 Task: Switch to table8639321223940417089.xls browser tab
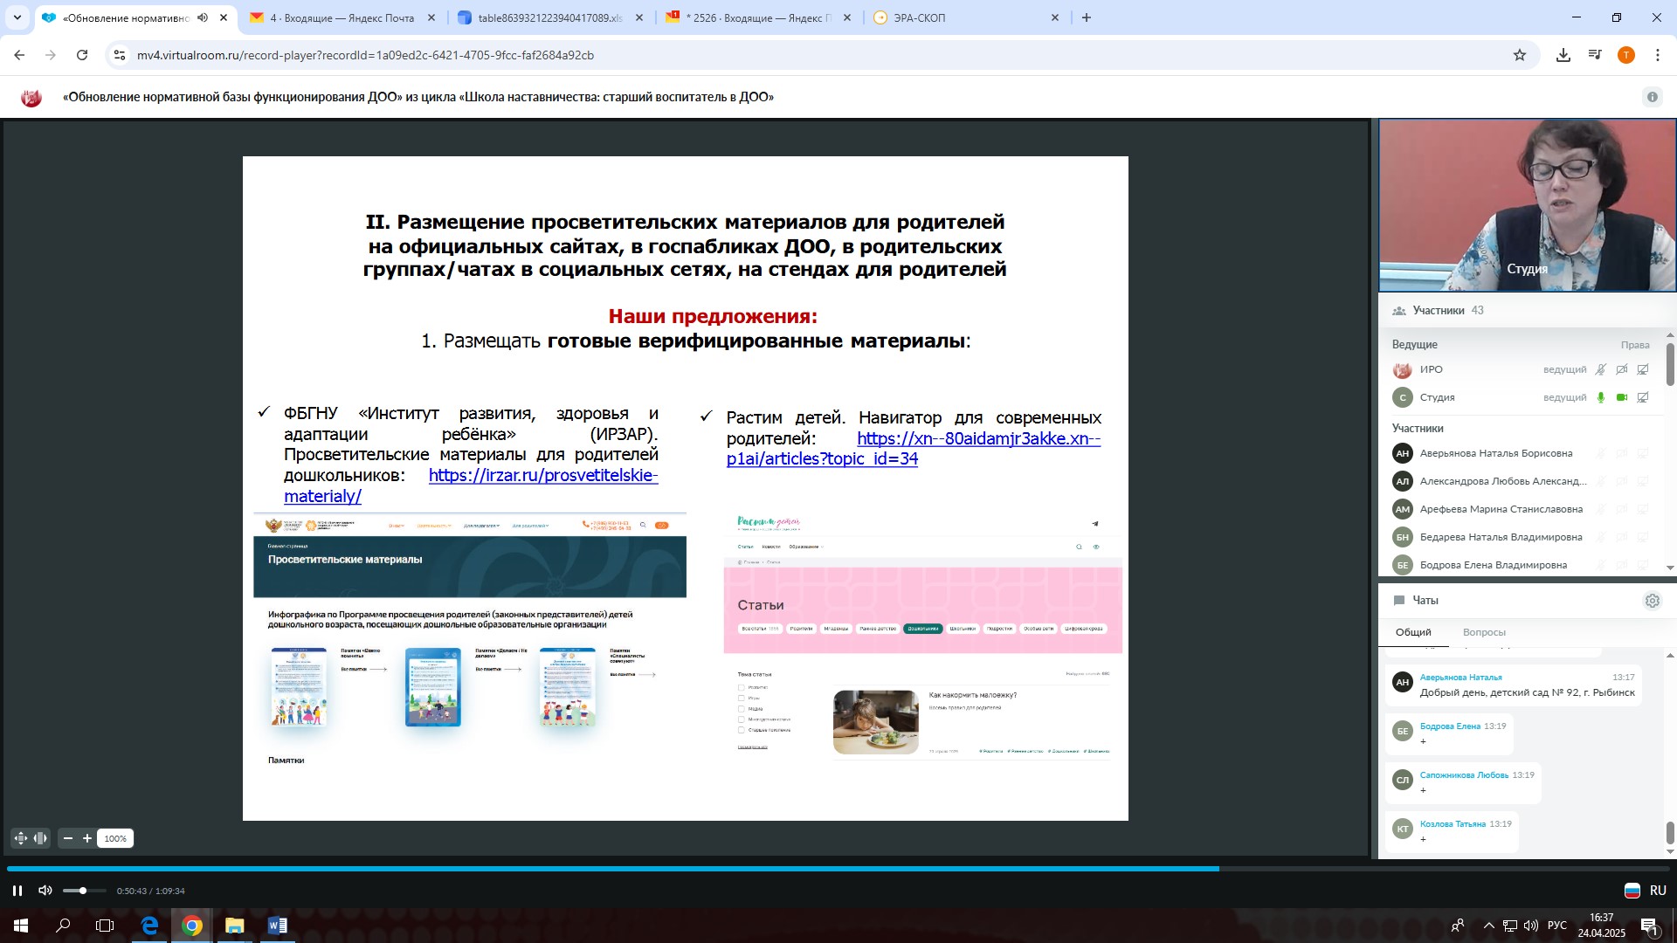[x=551, y=17]
